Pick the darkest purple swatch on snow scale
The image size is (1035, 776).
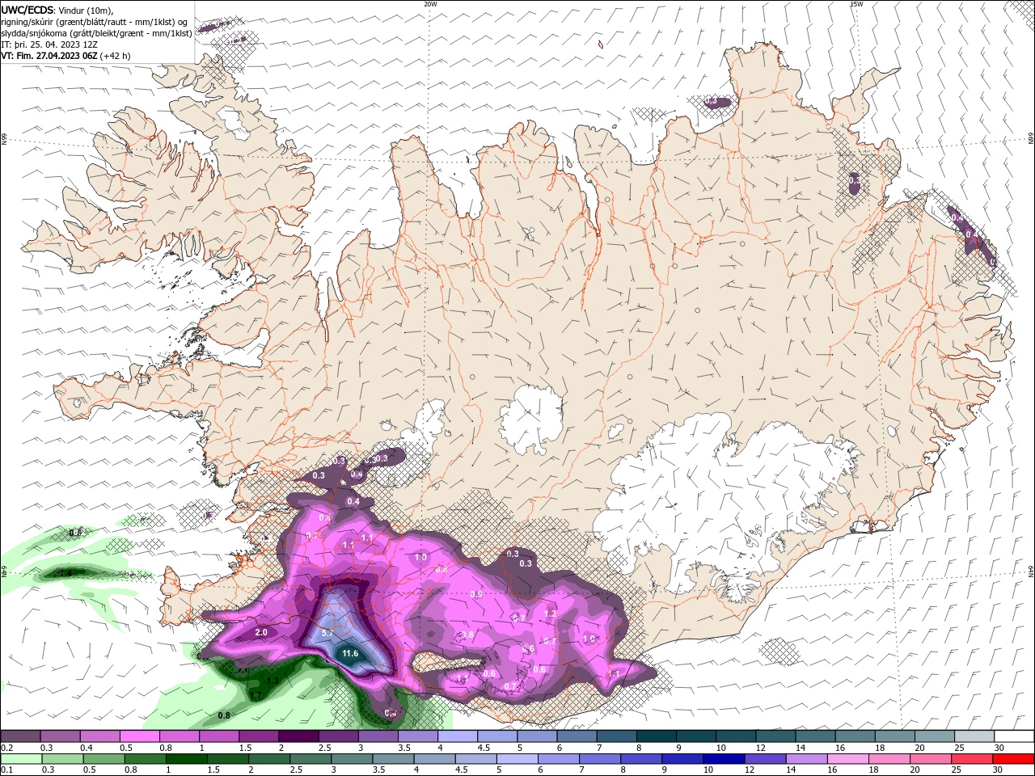click(298, 736)
